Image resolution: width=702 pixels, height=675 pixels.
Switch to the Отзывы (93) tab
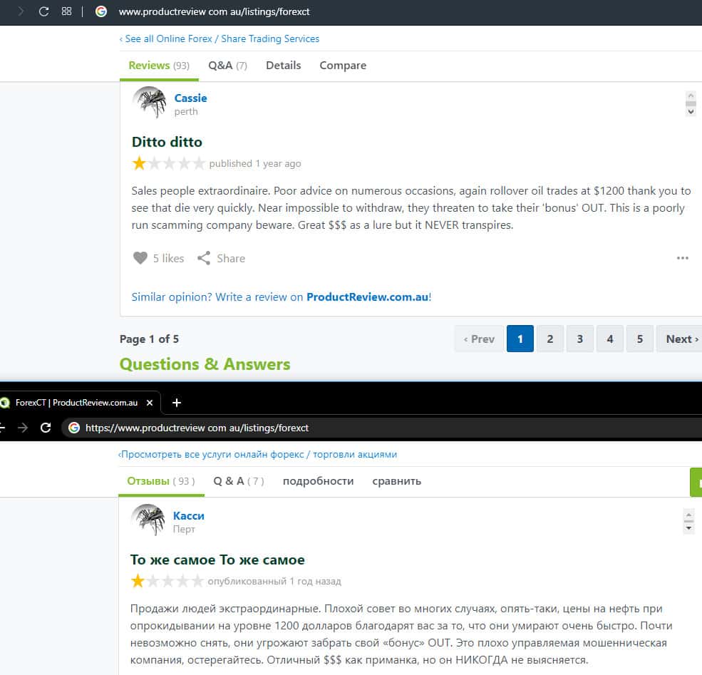[161, 481]
